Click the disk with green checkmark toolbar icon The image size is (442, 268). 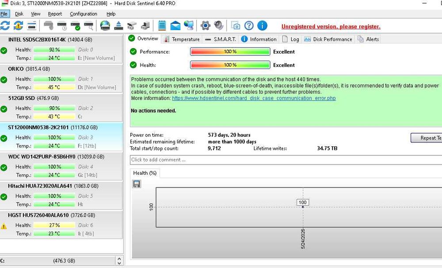(x=75, y=26)
